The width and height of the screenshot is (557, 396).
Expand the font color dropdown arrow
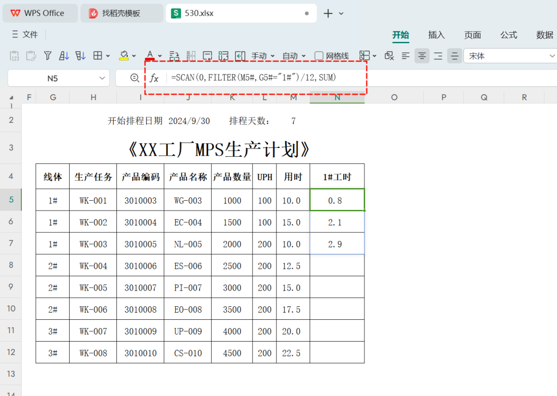tap(160, 56)
